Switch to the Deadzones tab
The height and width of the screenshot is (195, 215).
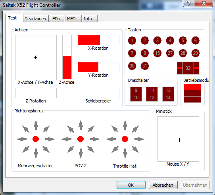click(x=35, y=19)
